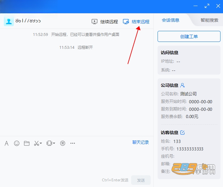This screenshot has width=223, height=187.
Task: Close the chat window
Action: click(x=218, y=6)
